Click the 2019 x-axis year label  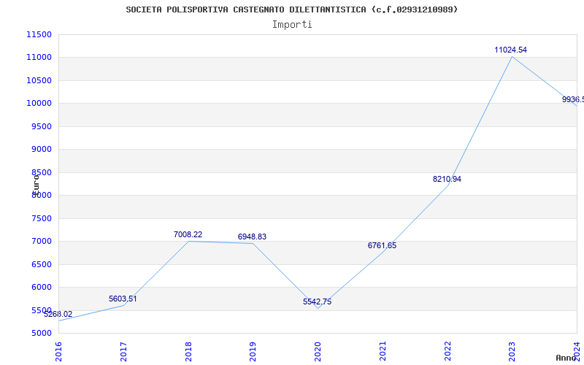[253, 352]
